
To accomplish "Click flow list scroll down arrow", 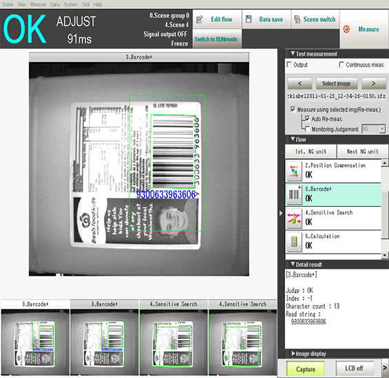I will [385, 255].
